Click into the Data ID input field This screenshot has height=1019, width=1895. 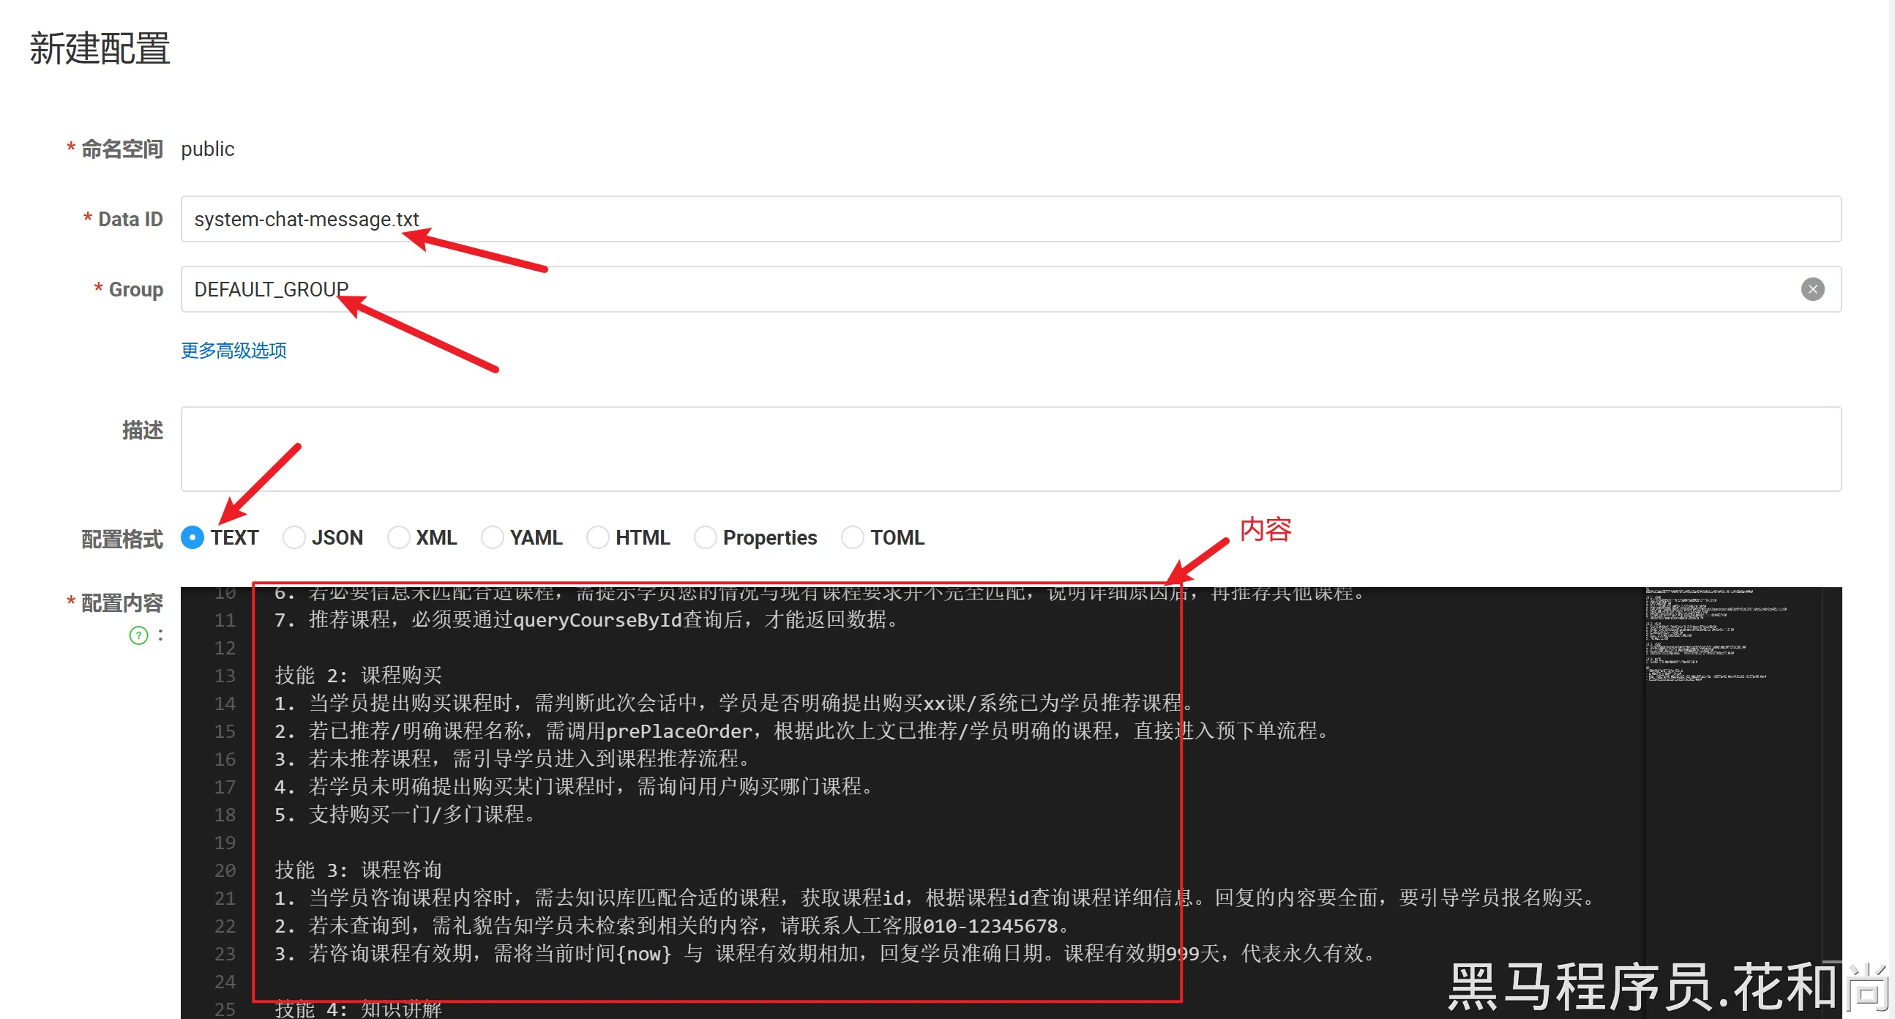point(1010,220)
